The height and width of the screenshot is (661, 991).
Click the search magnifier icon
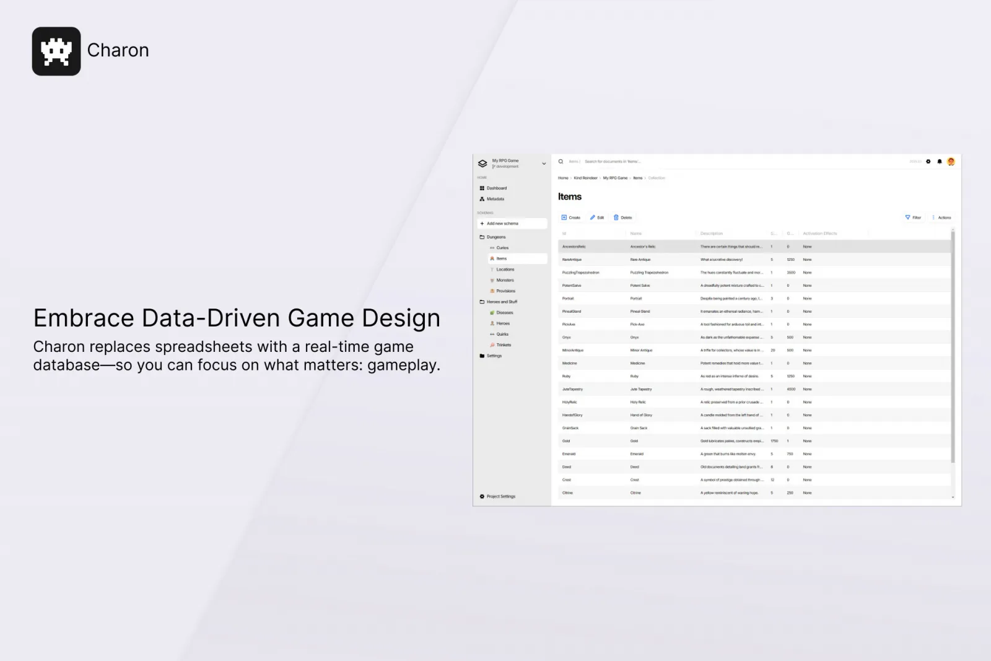(561, 162)
